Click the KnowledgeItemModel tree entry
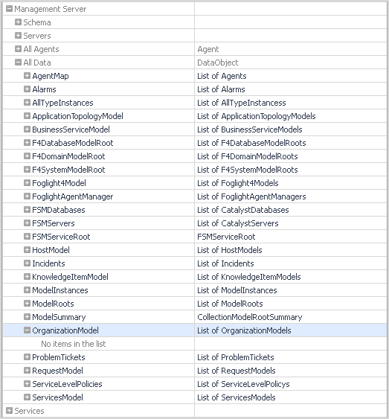This screenshot has width=389, height=419. 70,277
